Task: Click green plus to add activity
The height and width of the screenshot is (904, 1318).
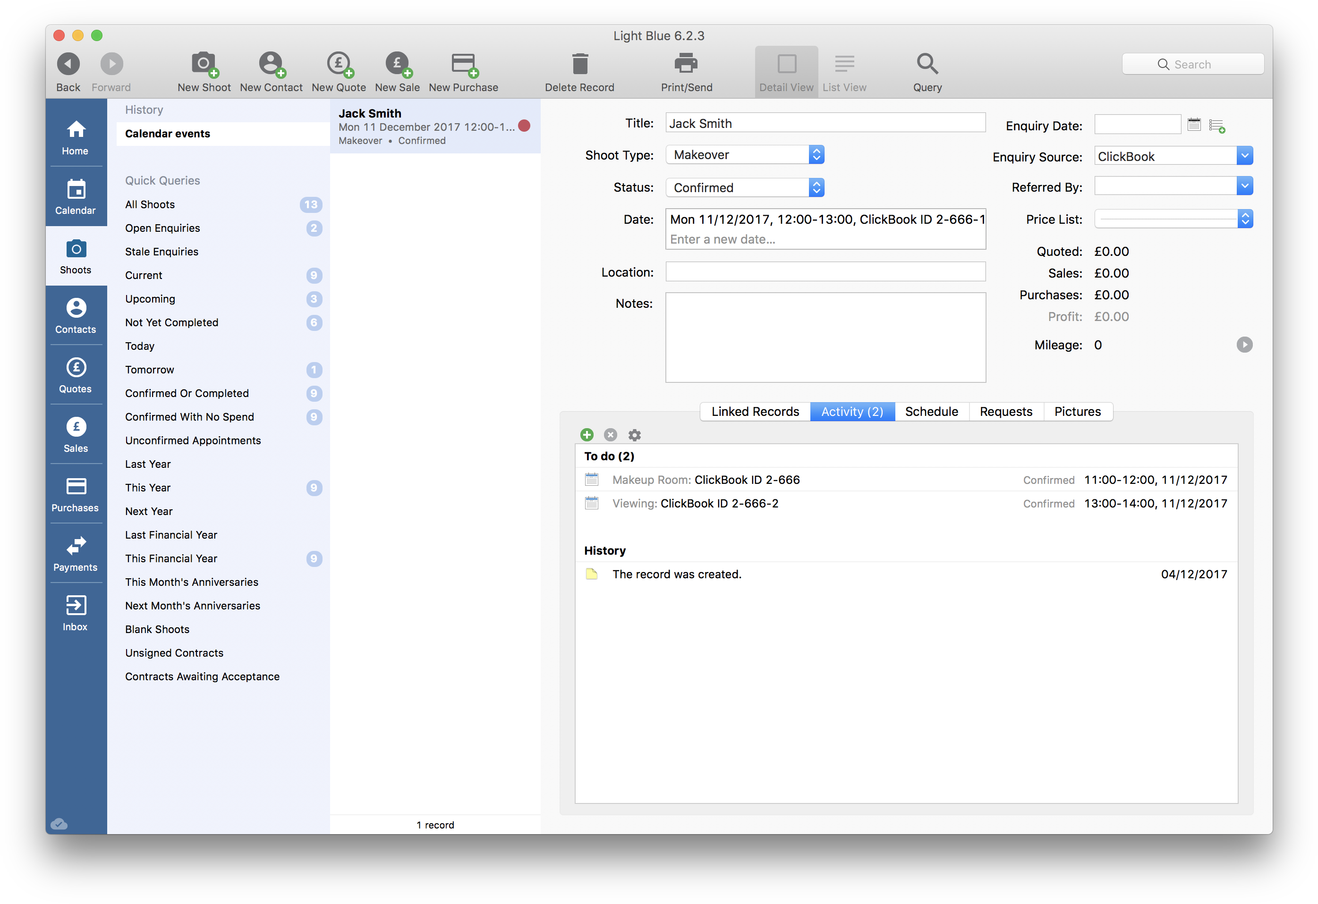Action: click(587, 435)
